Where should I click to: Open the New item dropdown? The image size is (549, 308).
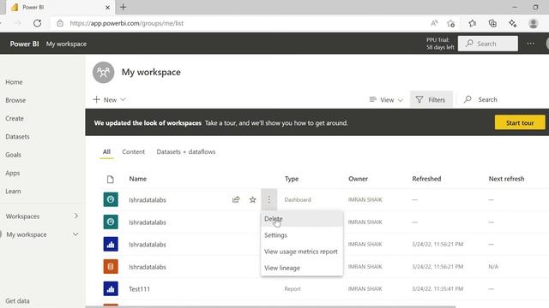109,99
